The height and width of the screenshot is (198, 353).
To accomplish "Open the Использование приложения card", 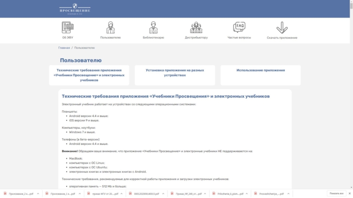I will click(x=260, y=75).
